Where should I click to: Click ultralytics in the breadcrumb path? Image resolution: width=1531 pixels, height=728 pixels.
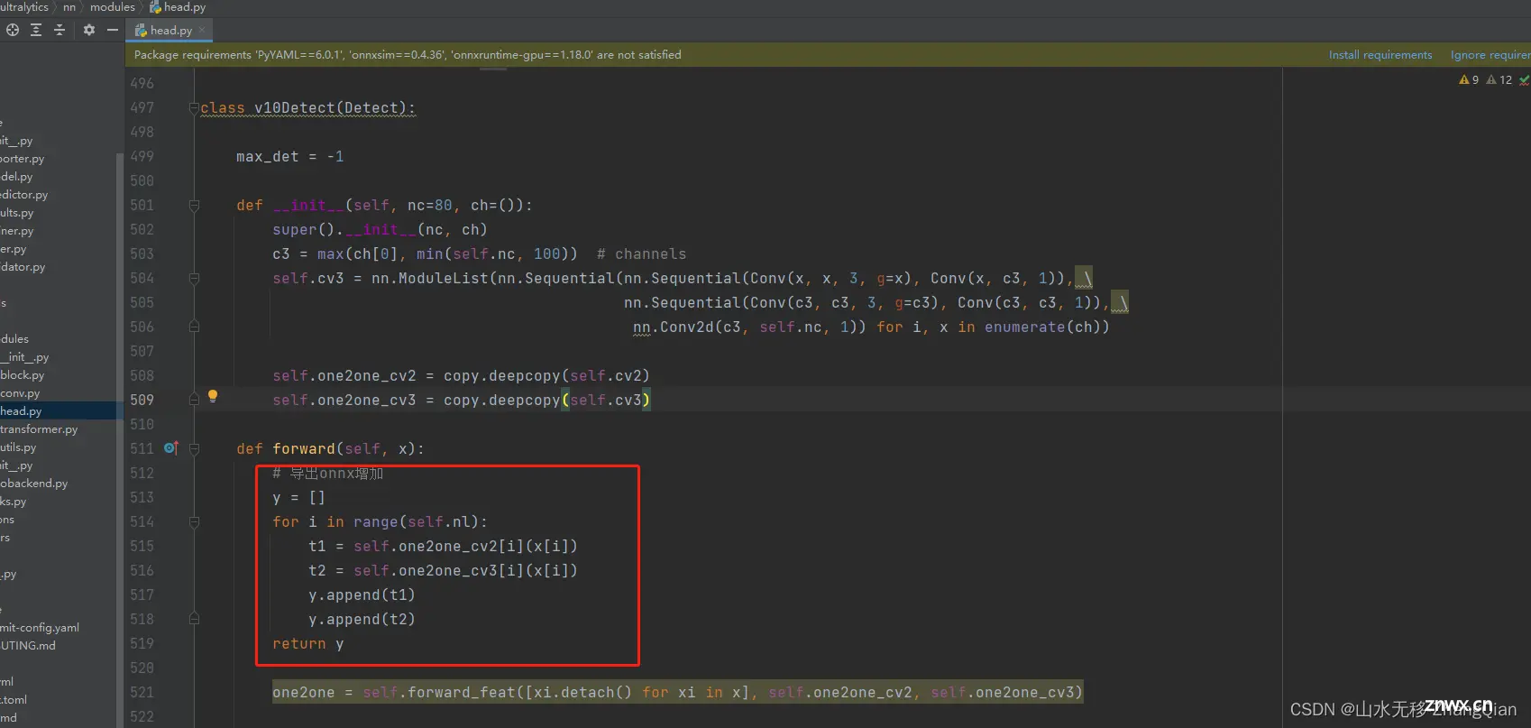pyautogui.click(x=24, y=7)
